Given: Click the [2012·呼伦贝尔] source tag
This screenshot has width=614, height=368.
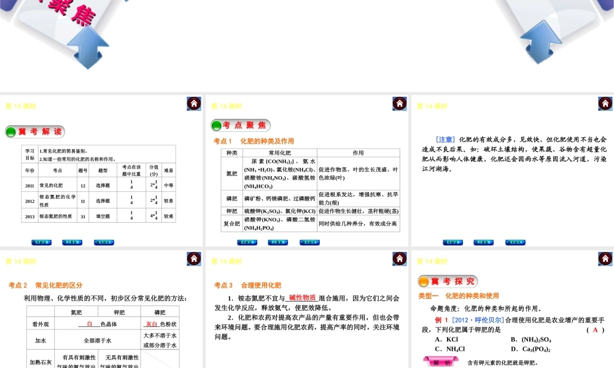Looking at the screenshot, I should [478, 320].
